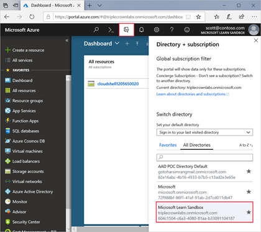Viewport: 261px width, 232px height.
Task: Click the feedback smiley icon
Action: tap(187, 30)
